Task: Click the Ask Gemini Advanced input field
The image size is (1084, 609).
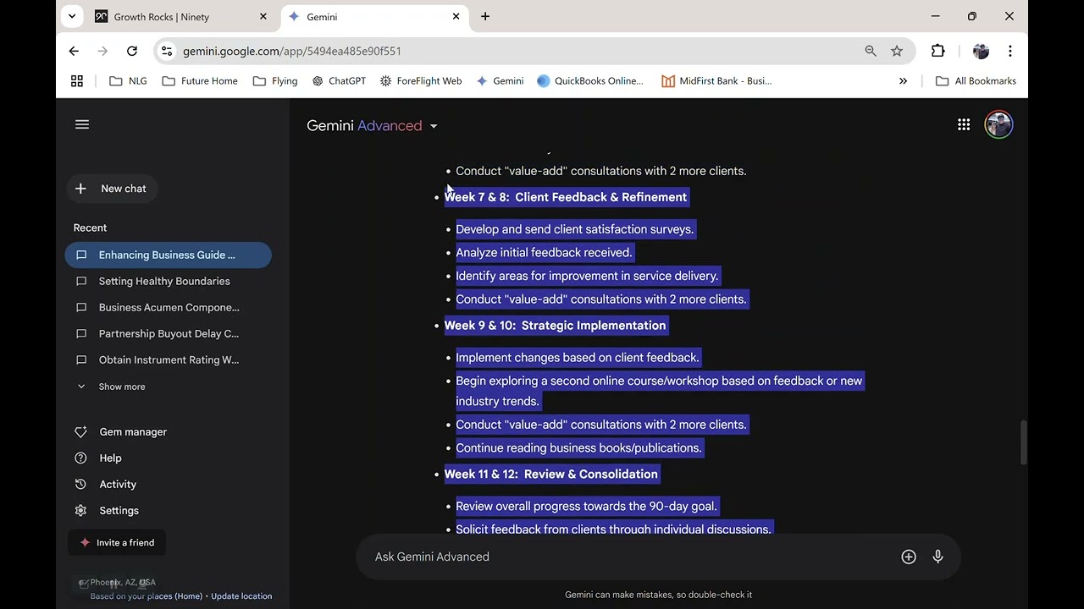Action: 631,557
